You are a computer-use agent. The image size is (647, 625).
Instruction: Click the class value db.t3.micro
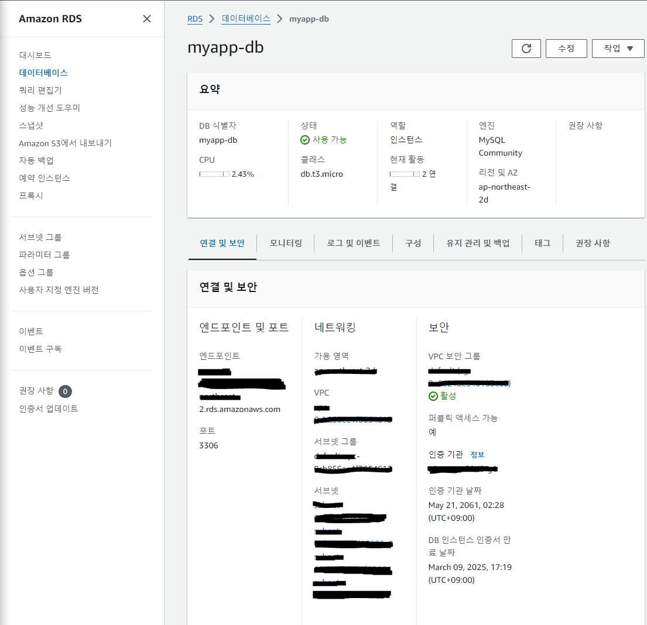tap(322, 174)
